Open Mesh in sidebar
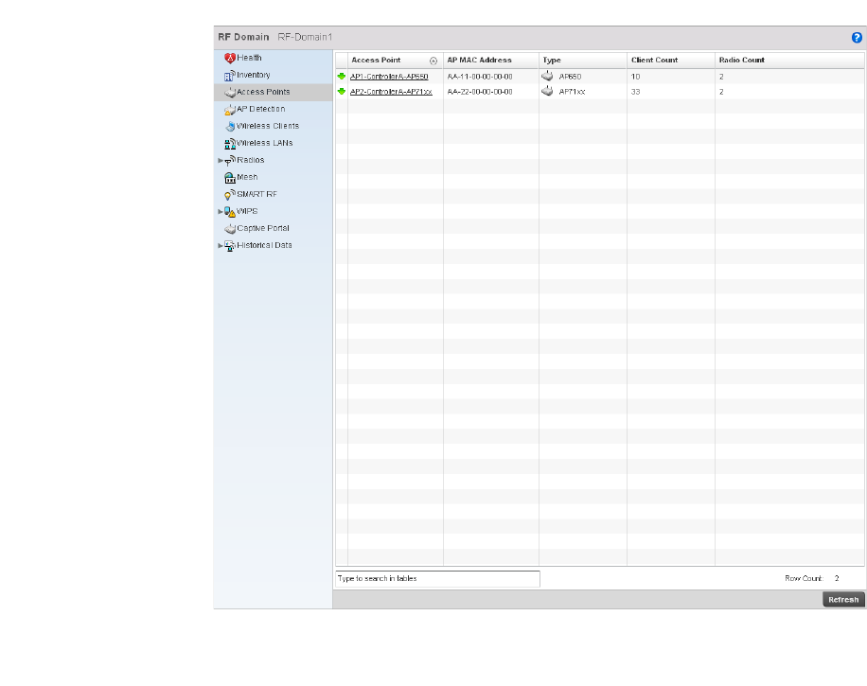The image size is (867, 686). click(x=247, y=177)
